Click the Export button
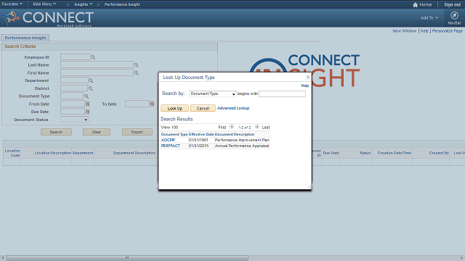 (137, 132)
